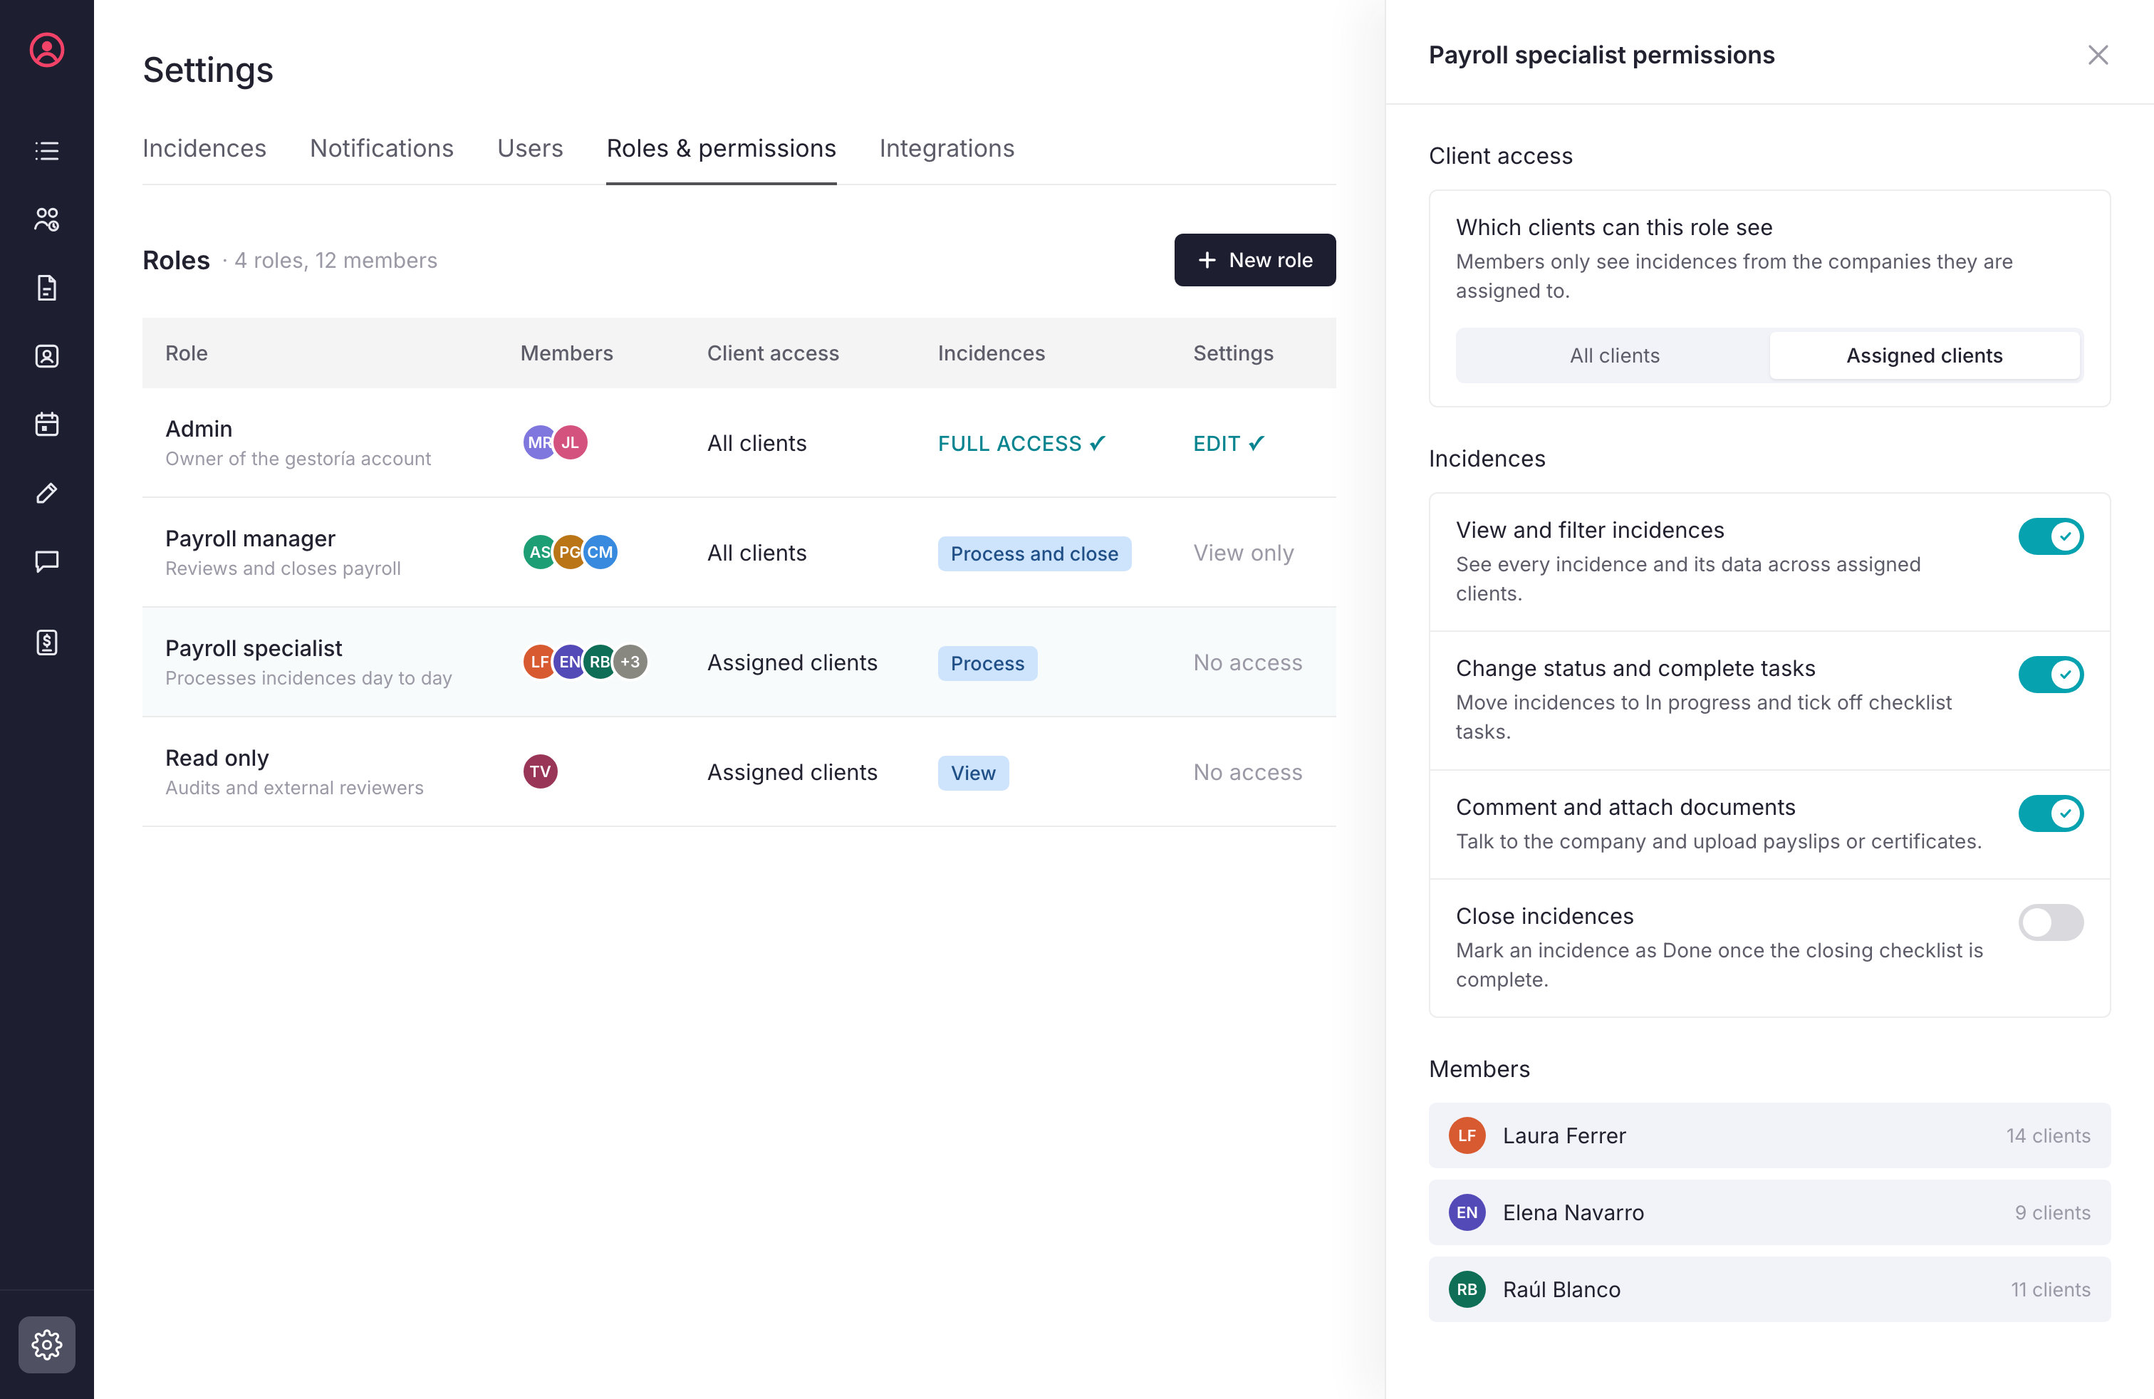Viewport: 2154px width, 1399px height.
Task: Click FULL ACCESS in Admin row
Action: click(x=1021, y=443)
